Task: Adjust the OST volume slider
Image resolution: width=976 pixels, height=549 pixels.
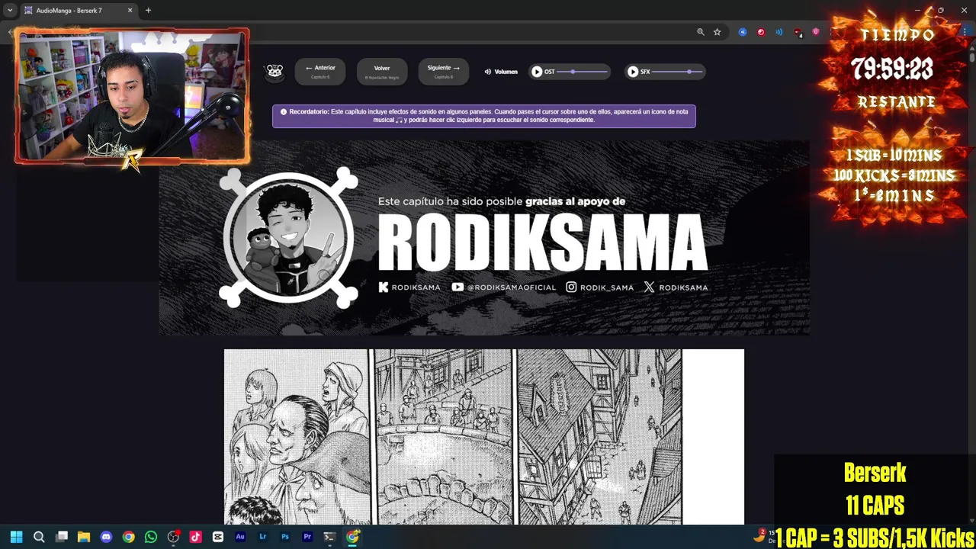Action: point(583,72)
